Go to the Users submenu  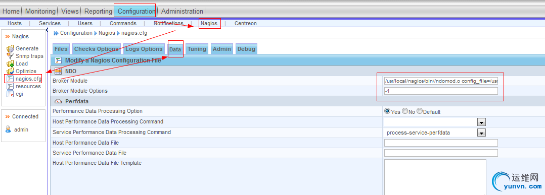tap(85, 23)
